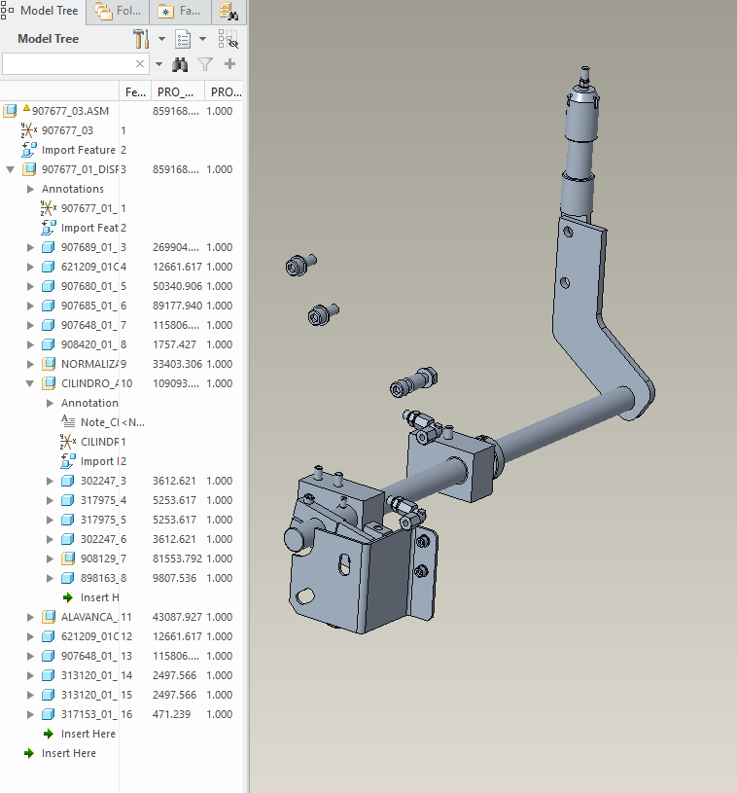Click the first PRO_ column header
The image size is (737, 793).
[x=176, y=91]
